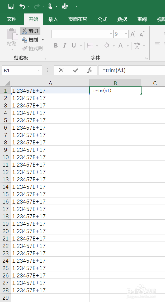This screenshot has height=302, width=165.
Task: Click the 剪切 cut button
Action: coord(30,31)
